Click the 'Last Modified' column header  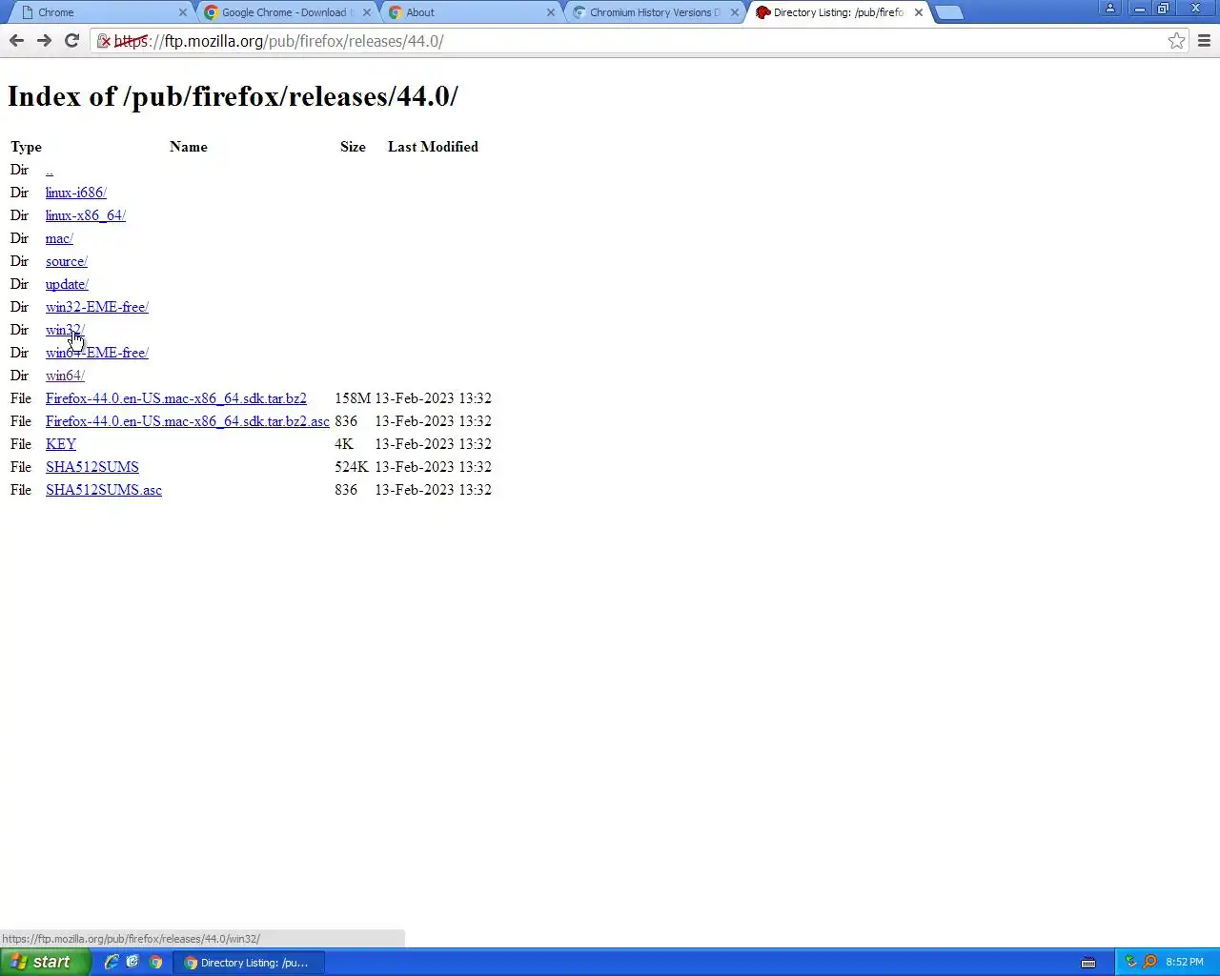pos(433,147)
